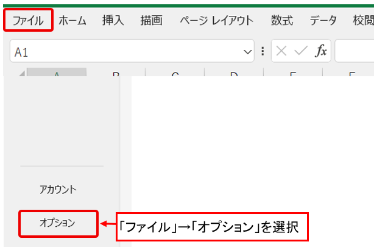Image resolution: width=374 pixels, height=250 pixels.
Task: Switch to the ホーム tab
Action: tap(72, 21)
